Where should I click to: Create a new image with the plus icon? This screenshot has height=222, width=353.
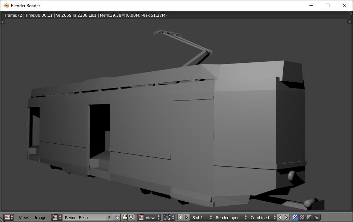117,218
